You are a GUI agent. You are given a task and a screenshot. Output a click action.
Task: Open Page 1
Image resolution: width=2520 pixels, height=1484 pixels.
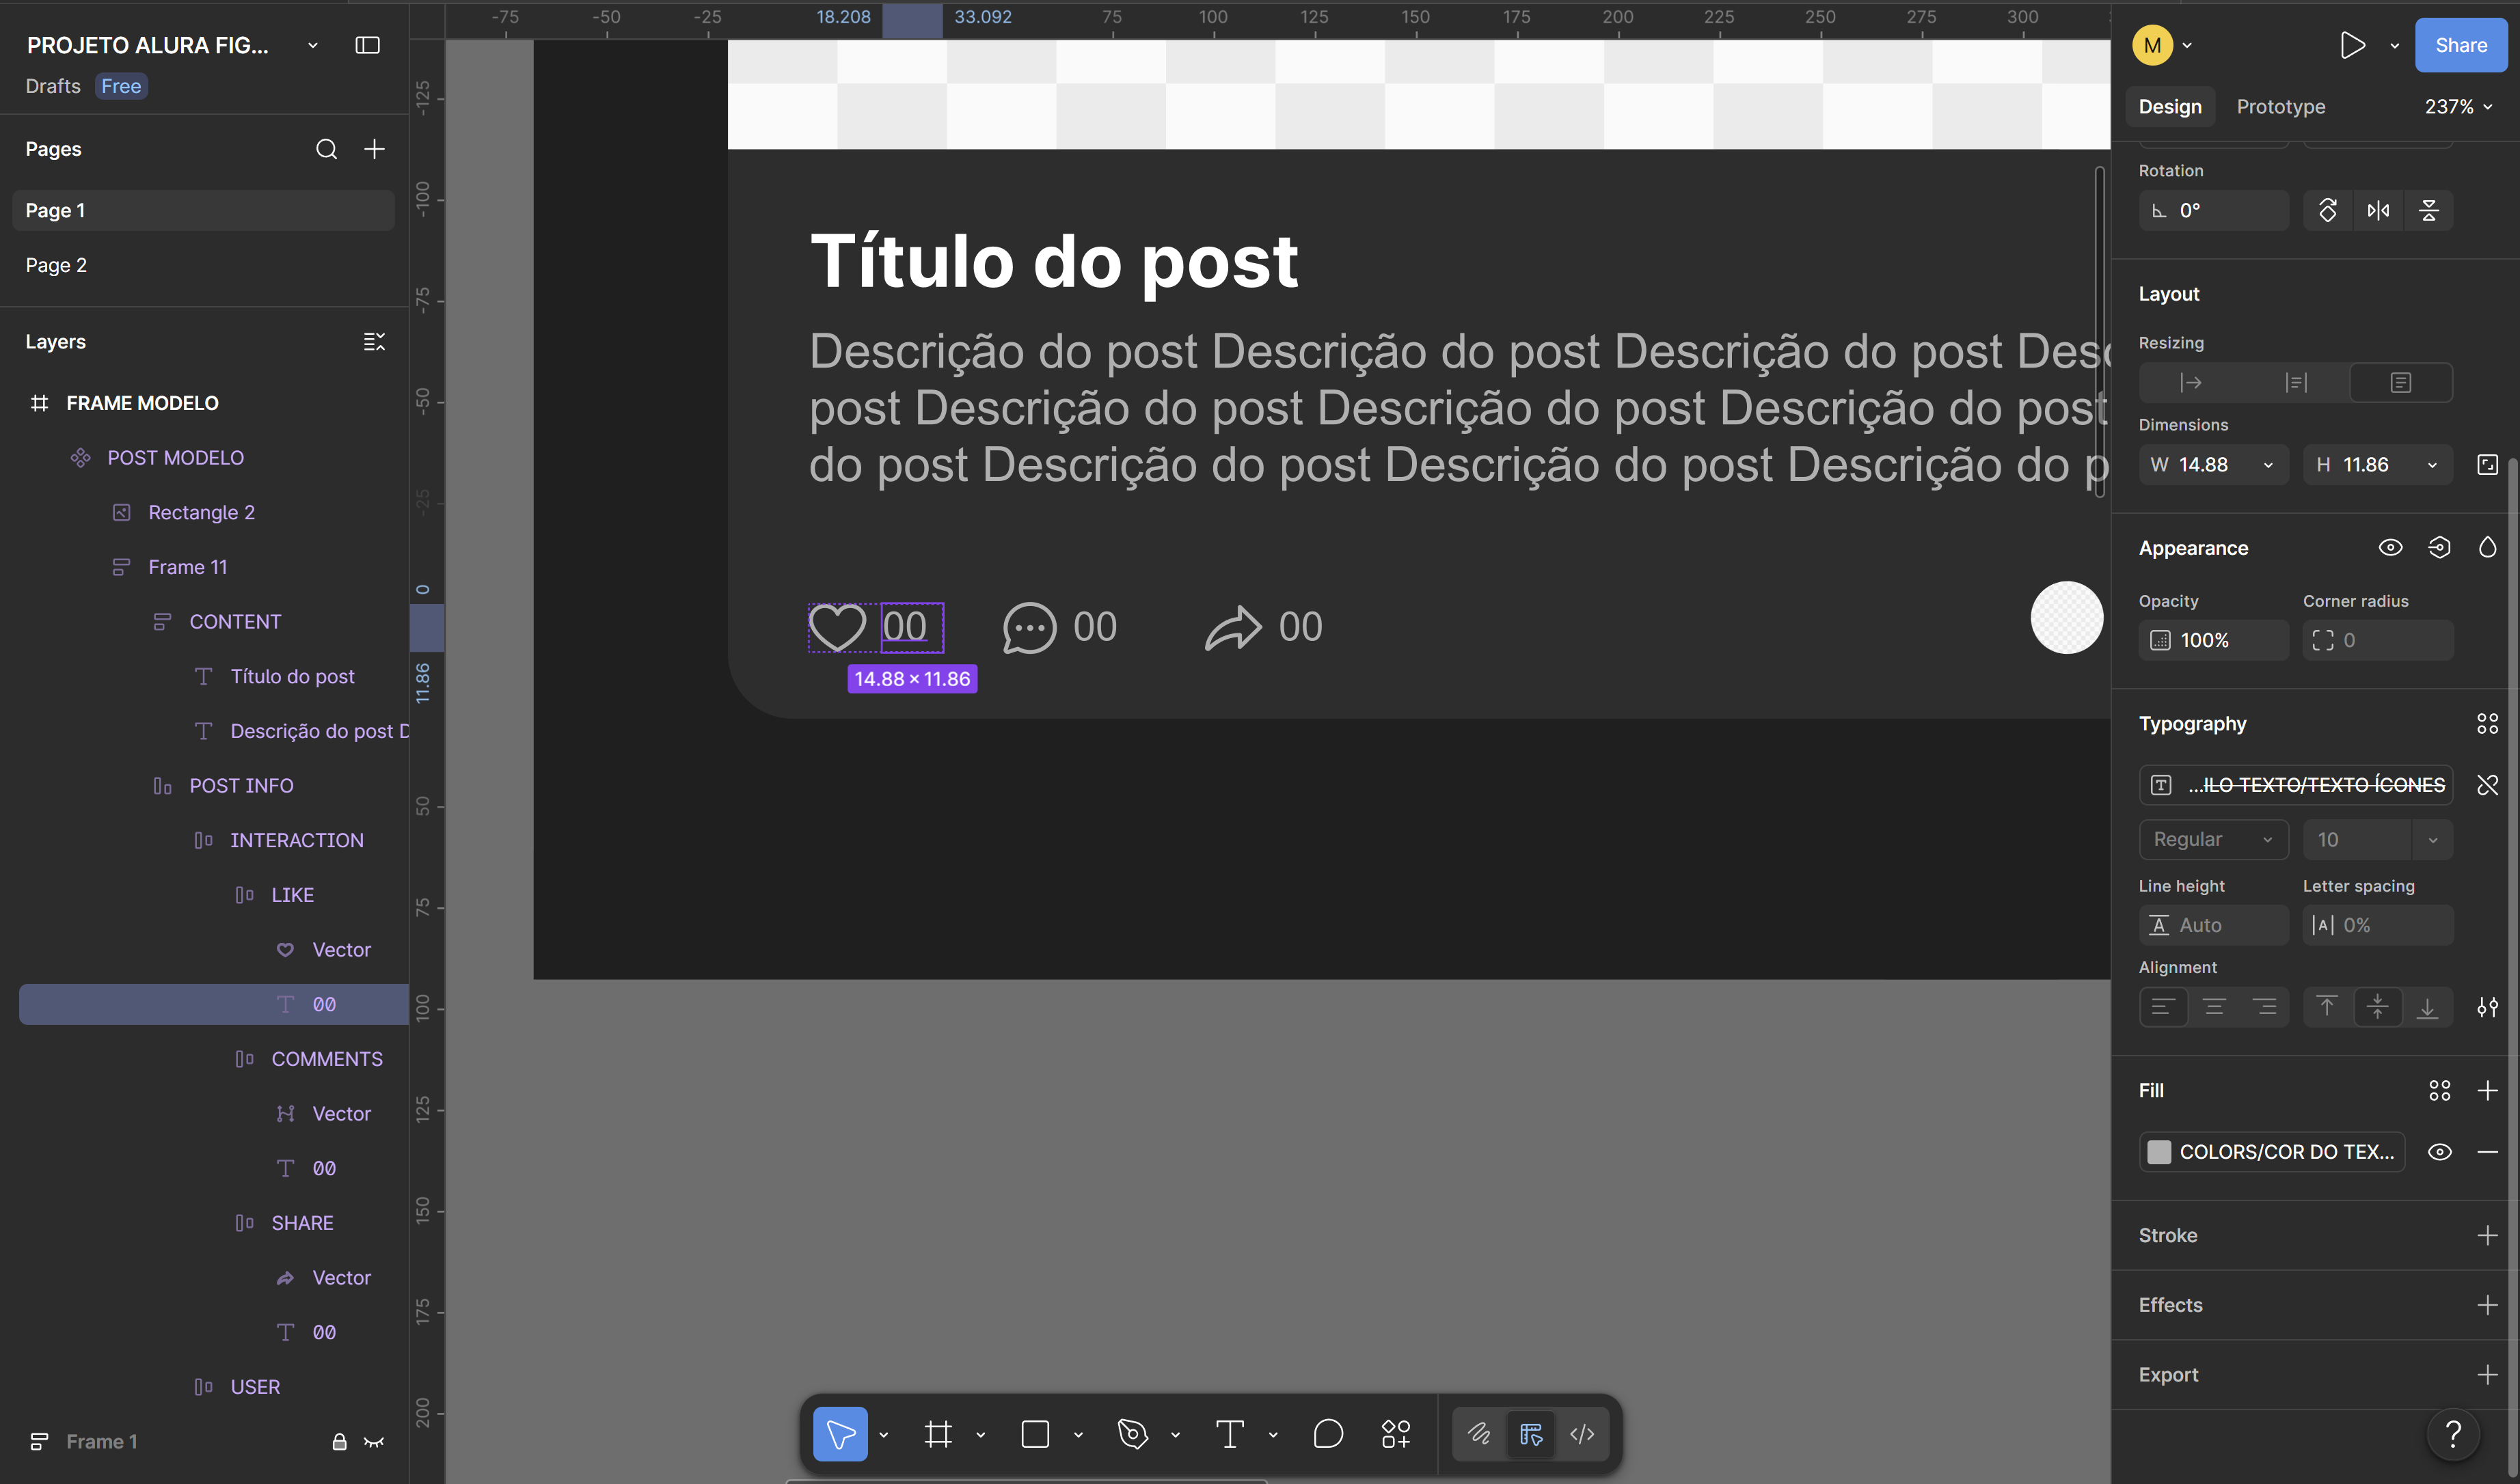[x=203, y=210]
